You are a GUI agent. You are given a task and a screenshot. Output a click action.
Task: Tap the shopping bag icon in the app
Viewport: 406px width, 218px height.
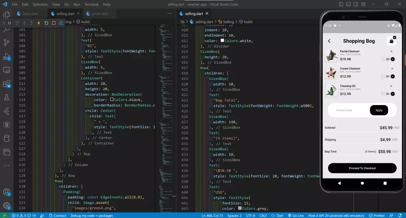point(391,41)
